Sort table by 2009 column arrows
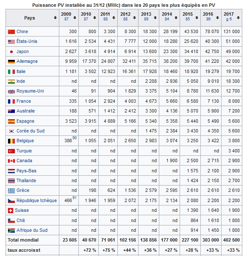244x256 pixels. click(x=75, y=18)
